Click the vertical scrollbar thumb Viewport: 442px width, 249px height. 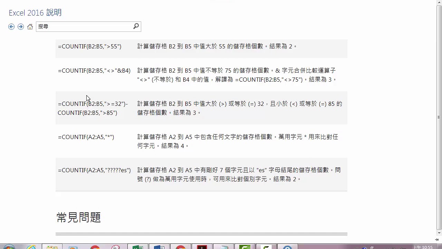pyautogui.click(x=439, y=117)
